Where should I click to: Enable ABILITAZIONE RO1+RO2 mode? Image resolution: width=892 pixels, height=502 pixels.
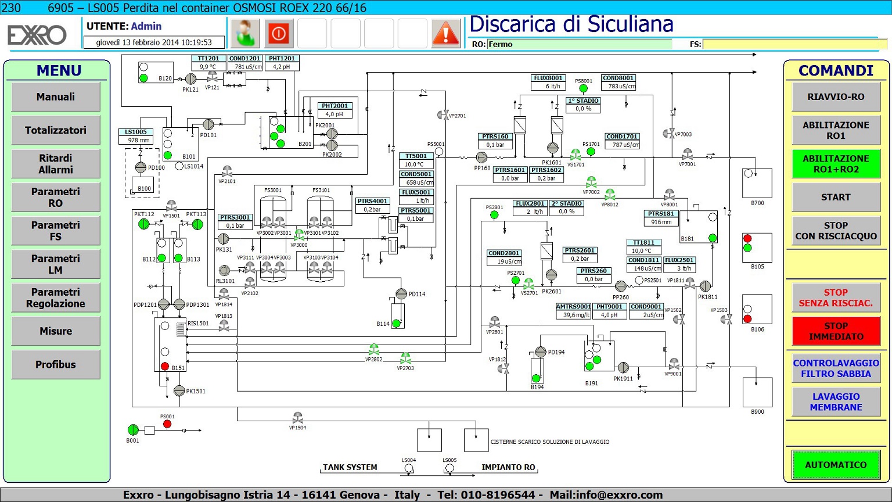coord(836,164)
